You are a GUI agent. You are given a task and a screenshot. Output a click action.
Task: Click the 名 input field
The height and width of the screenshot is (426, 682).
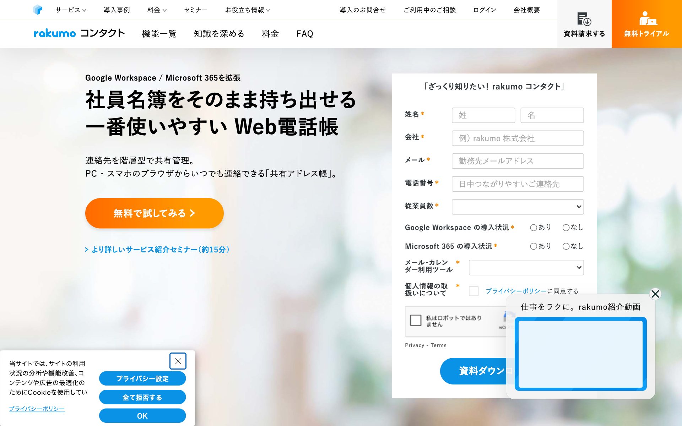click(x=552, y=115)
